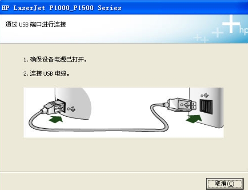Click the USB symbol above computer ports
The width and height of the screenshot is (248, 190).
click(204, 95)
